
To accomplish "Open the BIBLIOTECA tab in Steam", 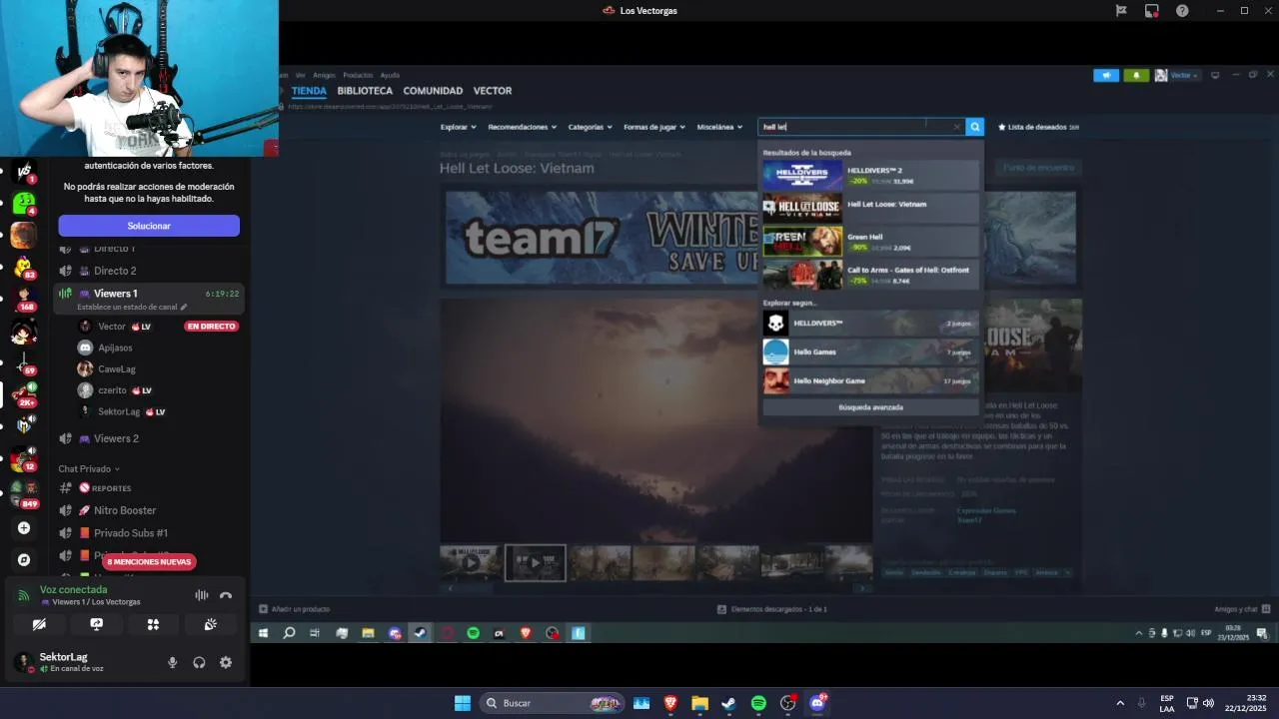I will pos(365,91).
